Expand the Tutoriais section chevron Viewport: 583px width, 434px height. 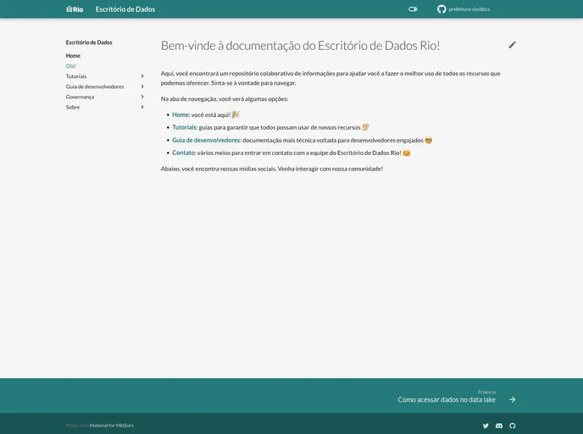(142, 76)
